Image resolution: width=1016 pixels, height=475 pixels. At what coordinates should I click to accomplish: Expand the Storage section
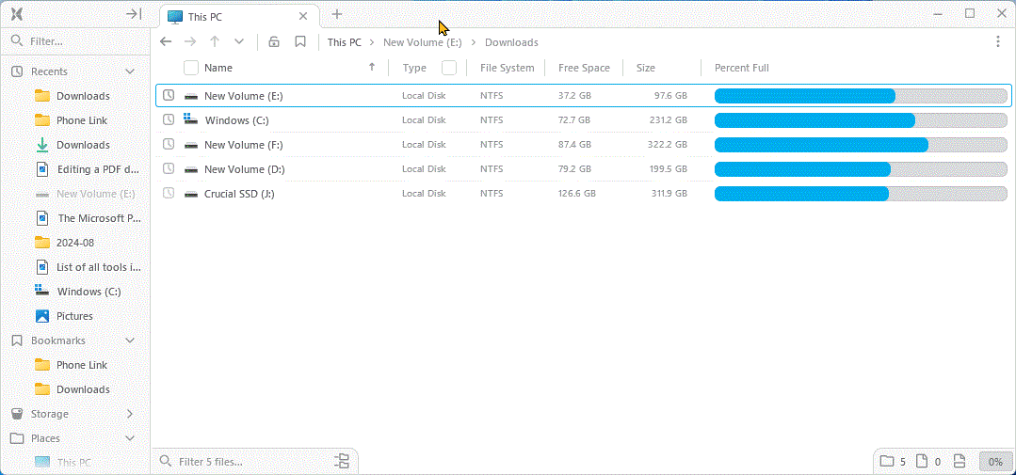[130, 414]
